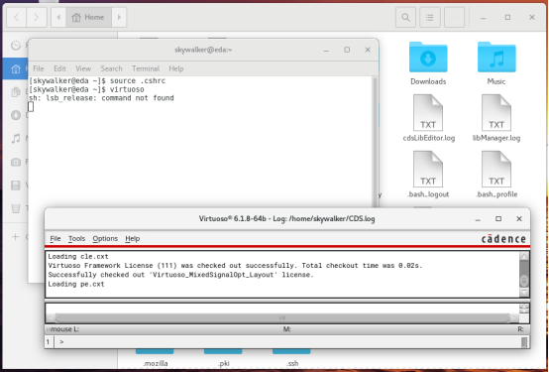Open the Recent sidebar entry
This screenshot has width=549, height=372.
16,46
